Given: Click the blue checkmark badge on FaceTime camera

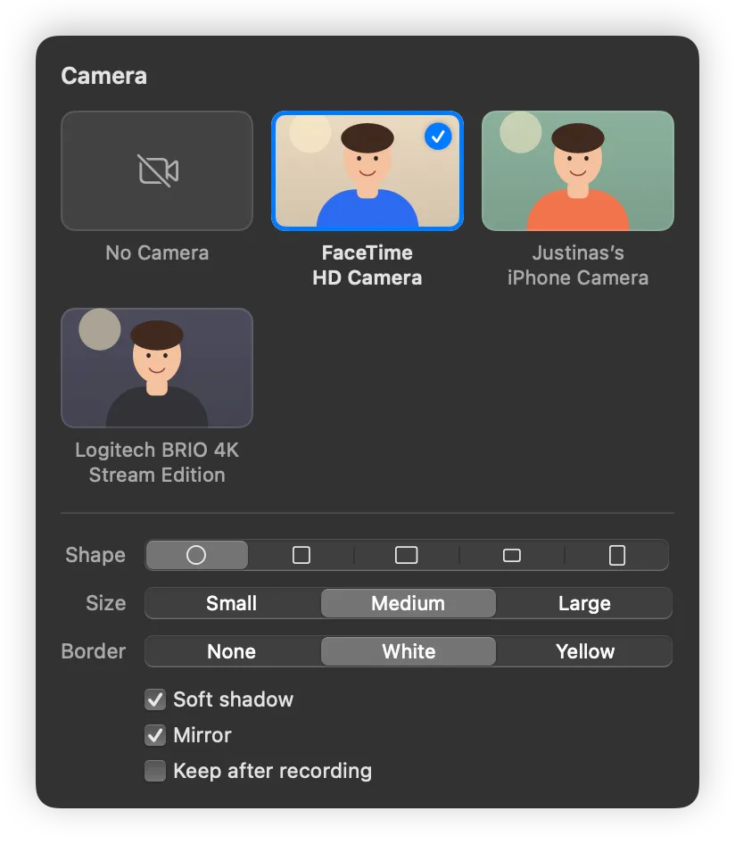Looking at the screenshot, I should (438, 137).
